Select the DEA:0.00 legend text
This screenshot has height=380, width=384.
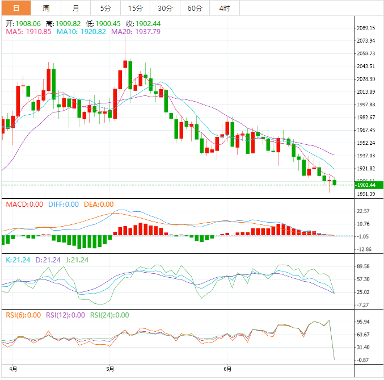(x=98, y=204)
